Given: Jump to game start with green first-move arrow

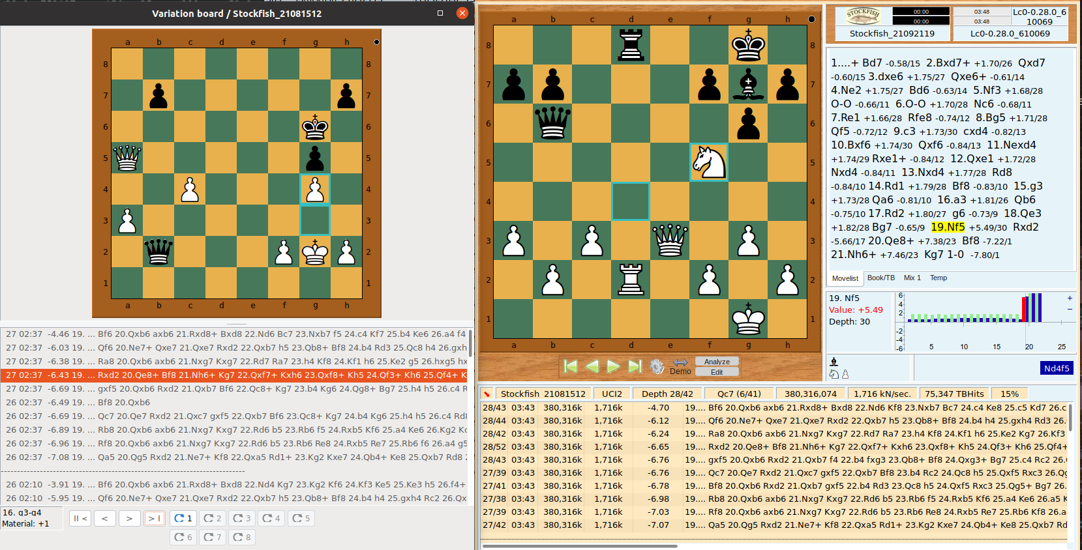Looking at the screenshot, I should [570, 366].
